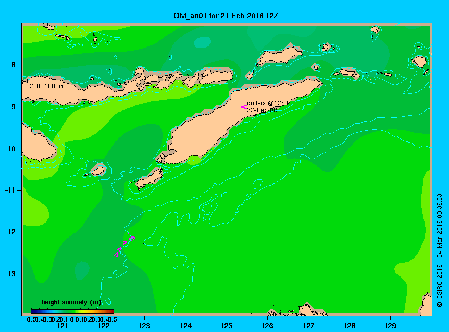
Task: Click the height anomaly color bar
Action: point(72,311)
